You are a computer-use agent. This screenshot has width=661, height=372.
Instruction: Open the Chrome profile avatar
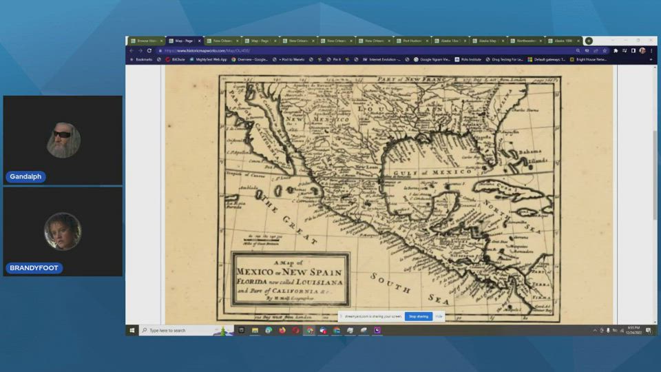[642, 50]
